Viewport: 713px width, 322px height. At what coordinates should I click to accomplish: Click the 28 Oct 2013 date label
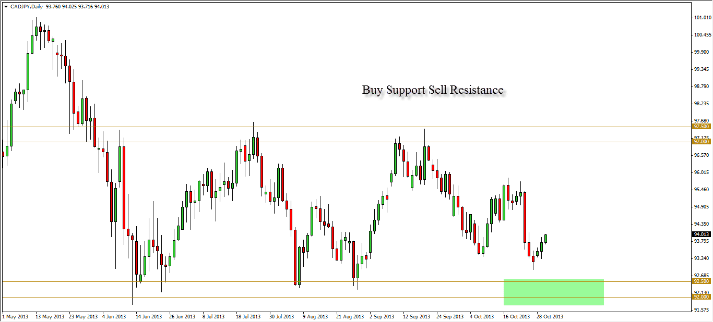550,317
